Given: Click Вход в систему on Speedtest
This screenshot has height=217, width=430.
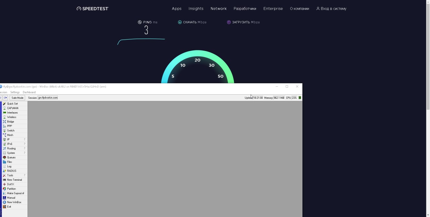Looking at the screenshot, I should coord(331,9).
